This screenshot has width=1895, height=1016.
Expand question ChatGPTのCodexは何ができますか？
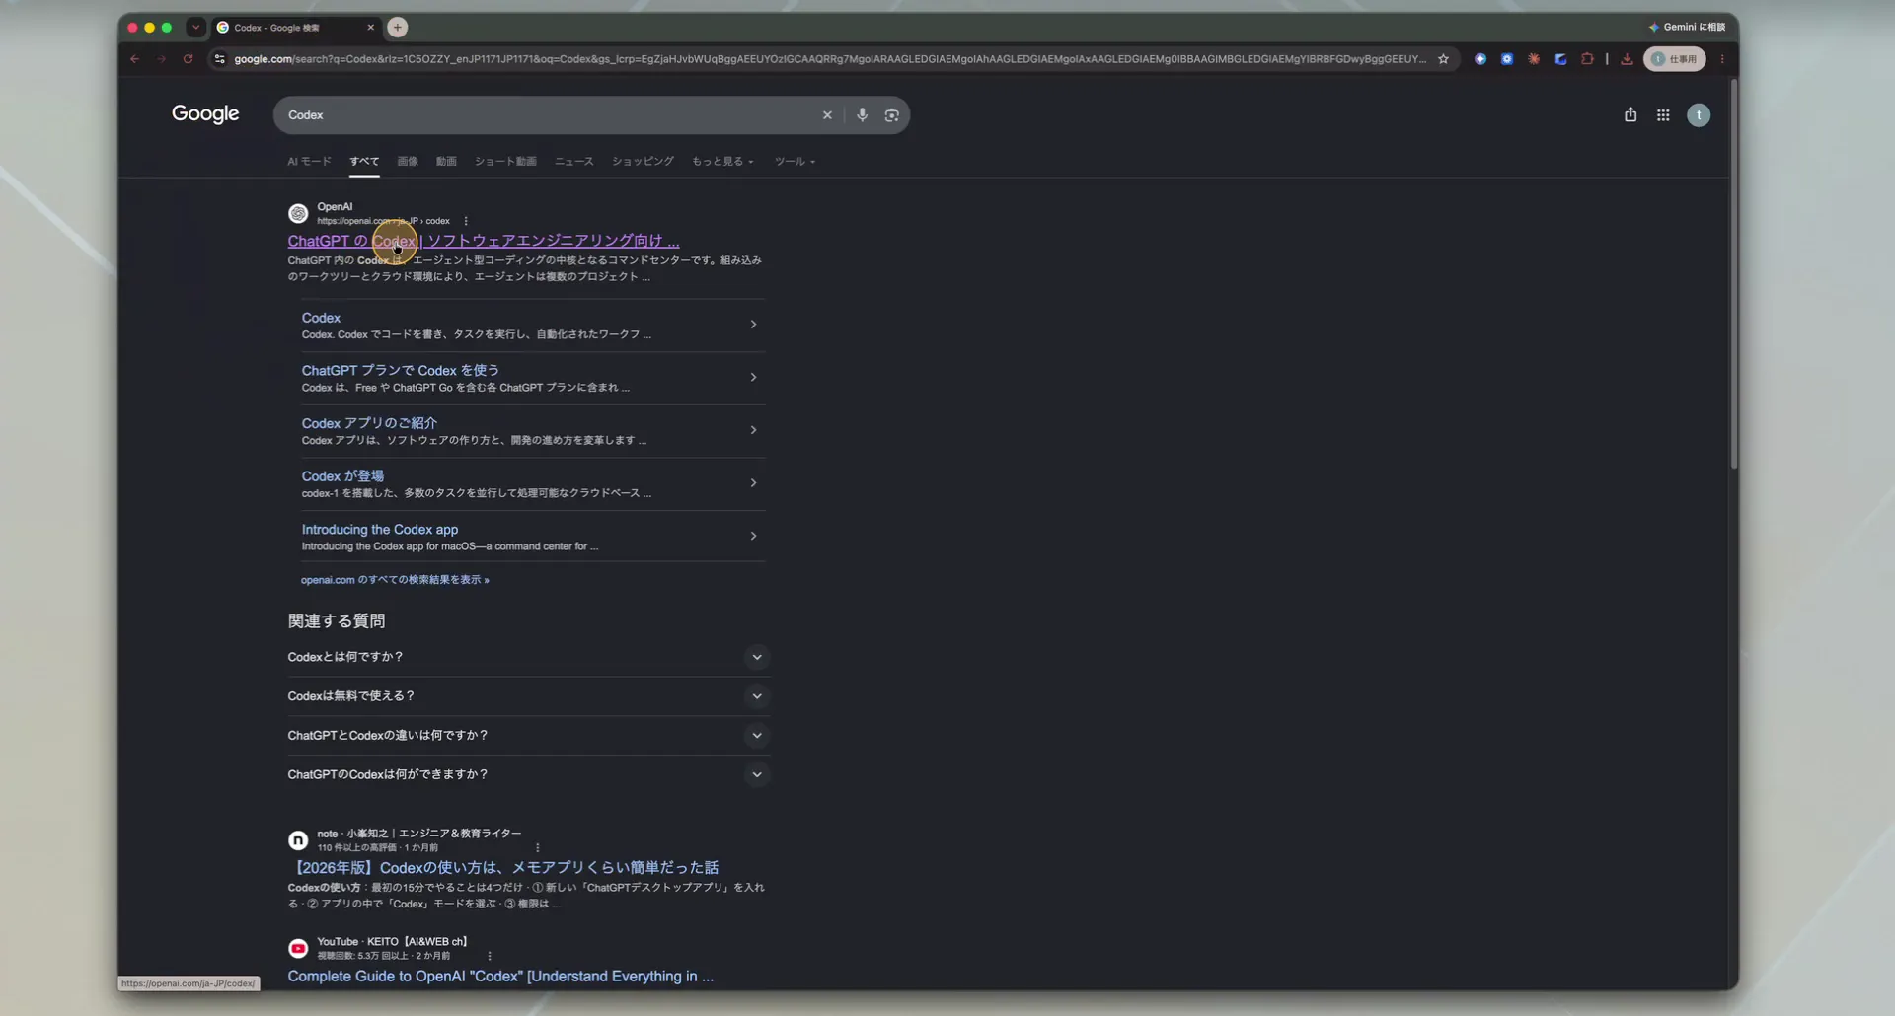[x=528, y=775]
